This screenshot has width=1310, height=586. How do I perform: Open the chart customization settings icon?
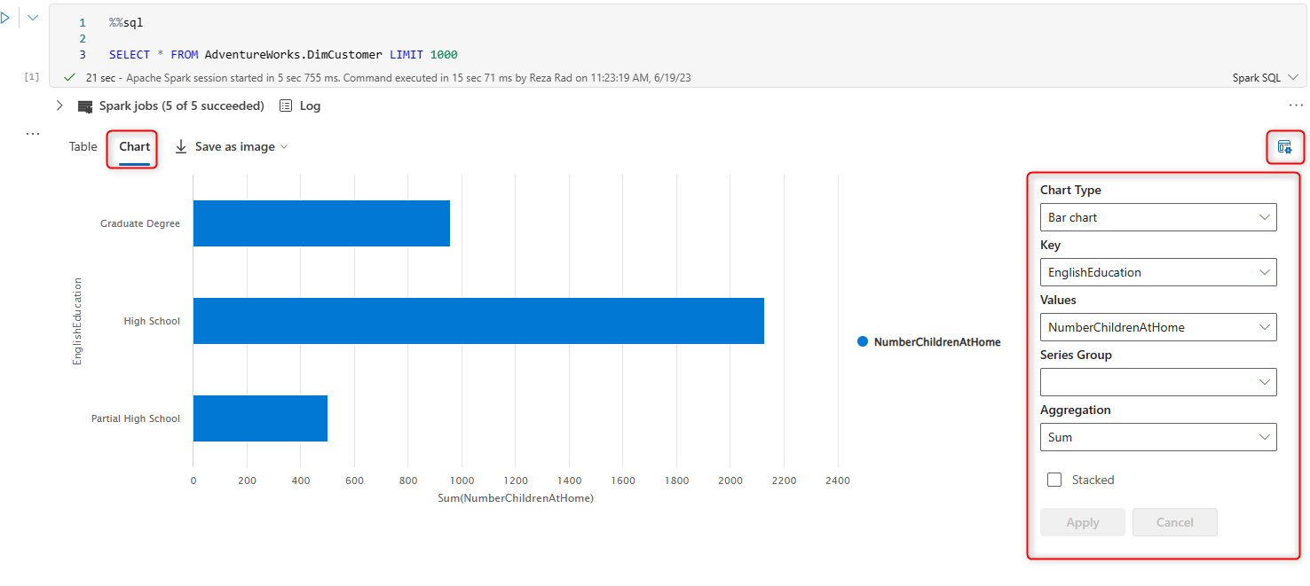1284,147
